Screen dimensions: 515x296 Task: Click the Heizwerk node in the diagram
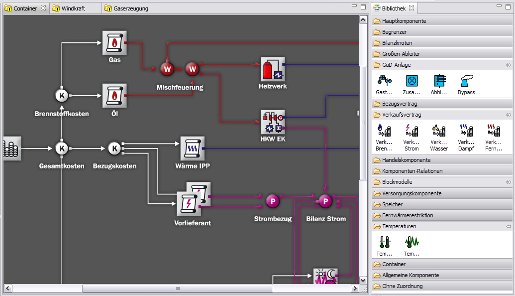(x=273, y=69)
